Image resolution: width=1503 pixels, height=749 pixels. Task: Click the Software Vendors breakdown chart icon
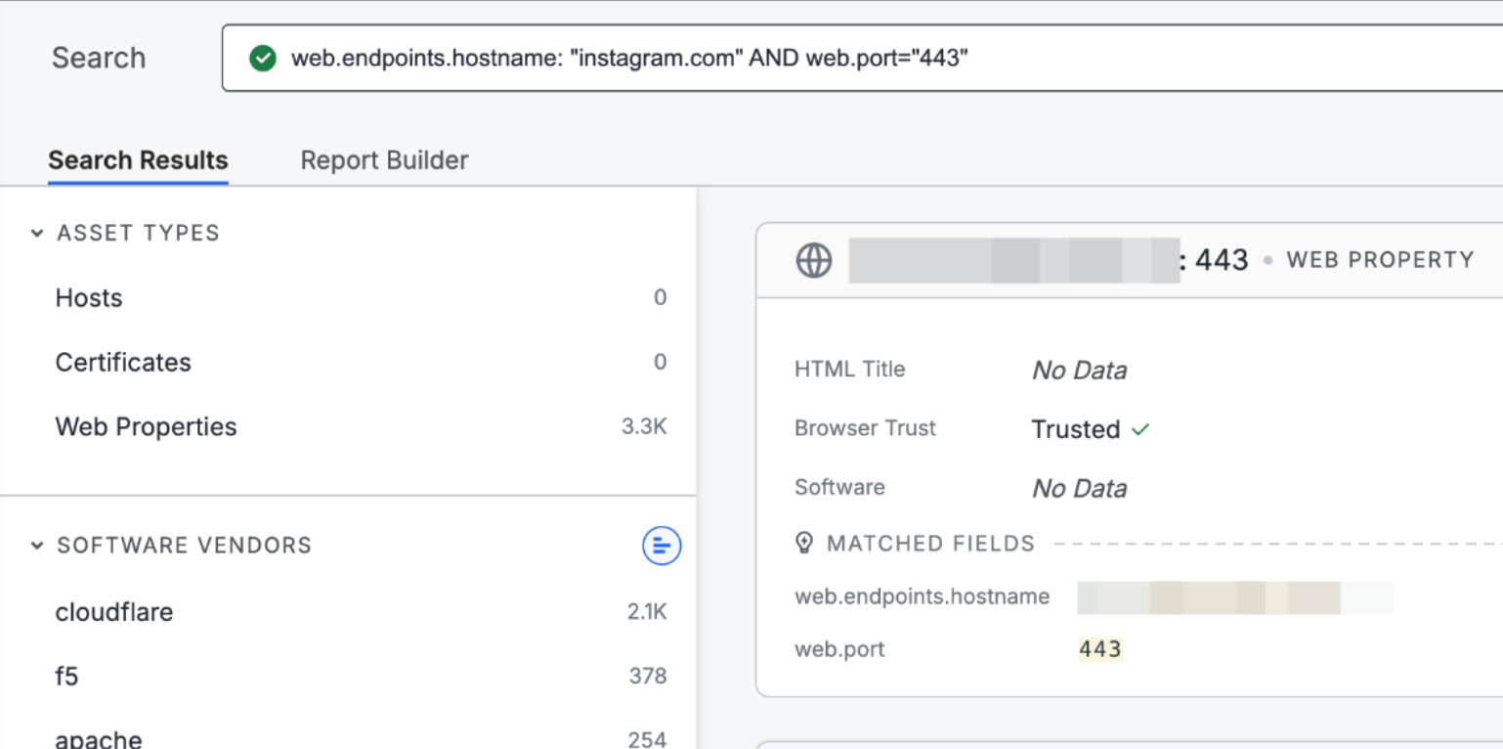[x=662, y=546]
